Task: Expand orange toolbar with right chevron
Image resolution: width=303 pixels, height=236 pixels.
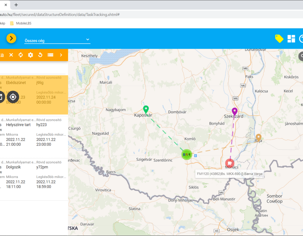Action: (61, 55)
